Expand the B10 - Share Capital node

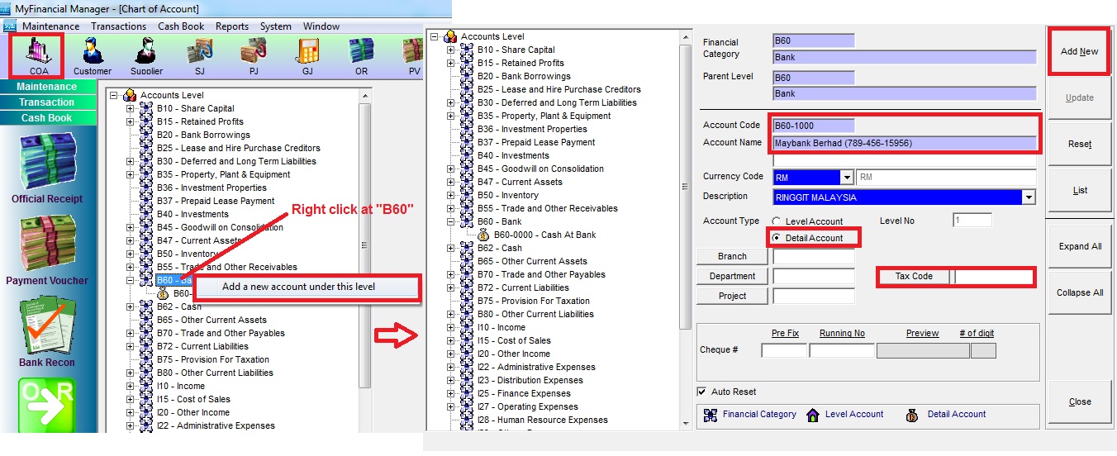click(131, 108)
